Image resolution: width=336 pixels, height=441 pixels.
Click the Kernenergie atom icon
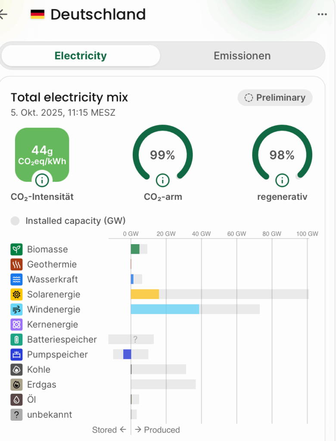tap(16, 325)
